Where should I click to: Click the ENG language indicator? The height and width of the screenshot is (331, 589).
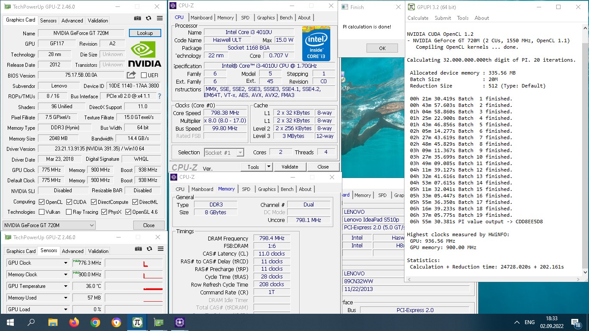coord(529,322)
